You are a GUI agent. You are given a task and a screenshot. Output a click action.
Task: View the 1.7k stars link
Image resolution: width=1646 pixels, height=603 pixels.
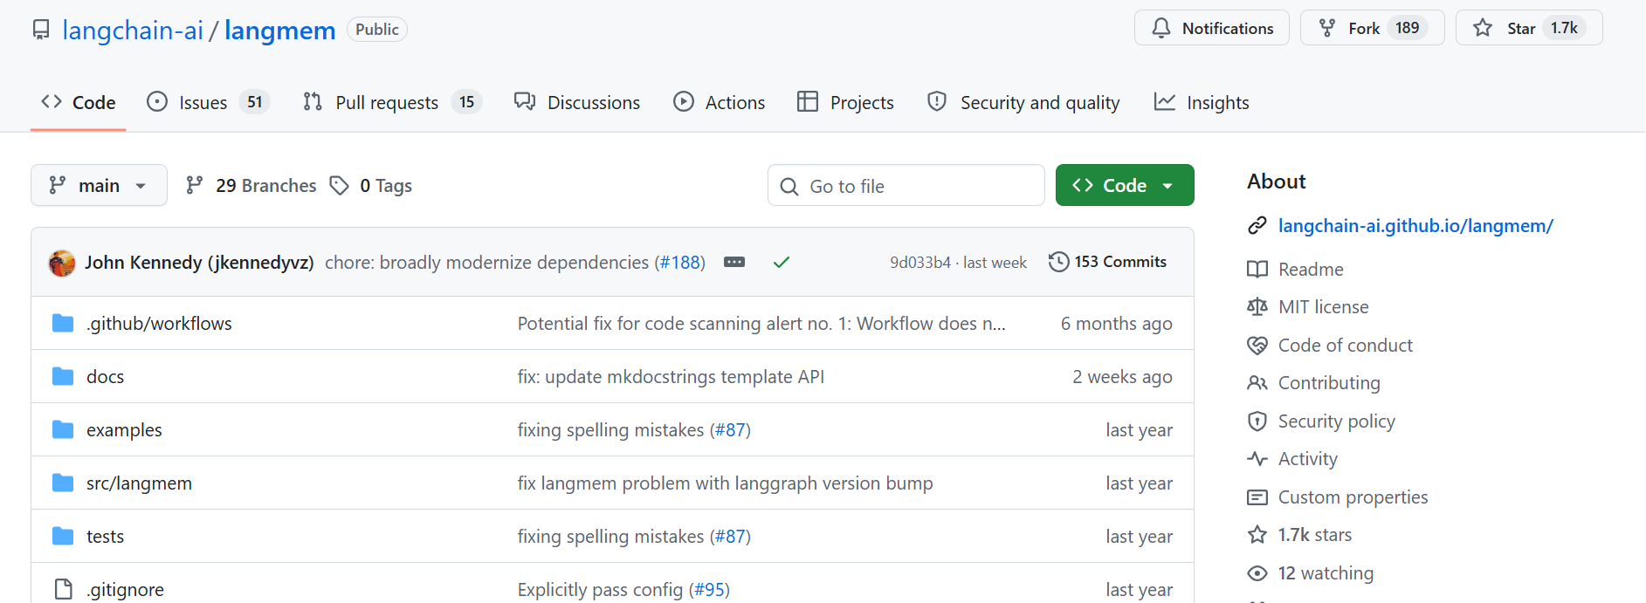pos(1299,535)
